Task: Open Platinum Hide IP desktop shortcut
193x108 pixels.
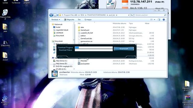Action: point(5,14)
